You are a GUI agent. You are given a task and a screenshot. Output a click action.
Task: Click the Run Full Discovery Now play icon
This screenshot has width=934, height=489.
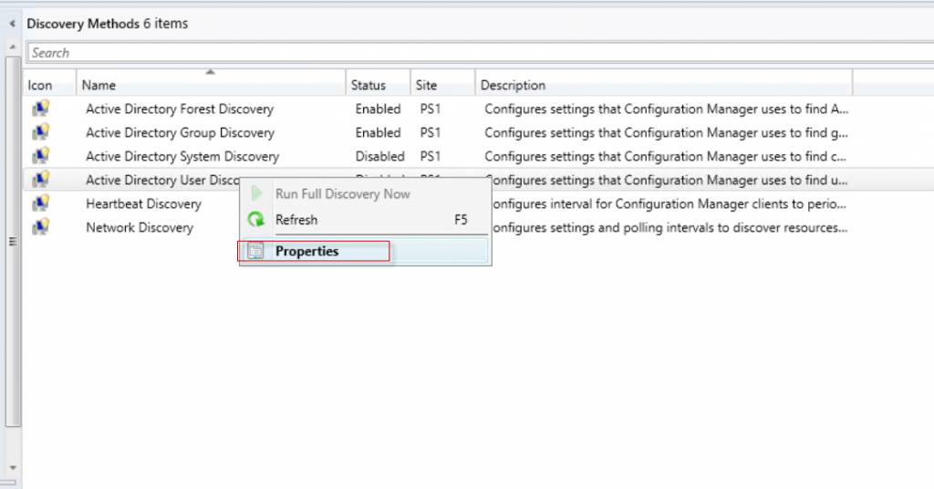click(256, 193)
